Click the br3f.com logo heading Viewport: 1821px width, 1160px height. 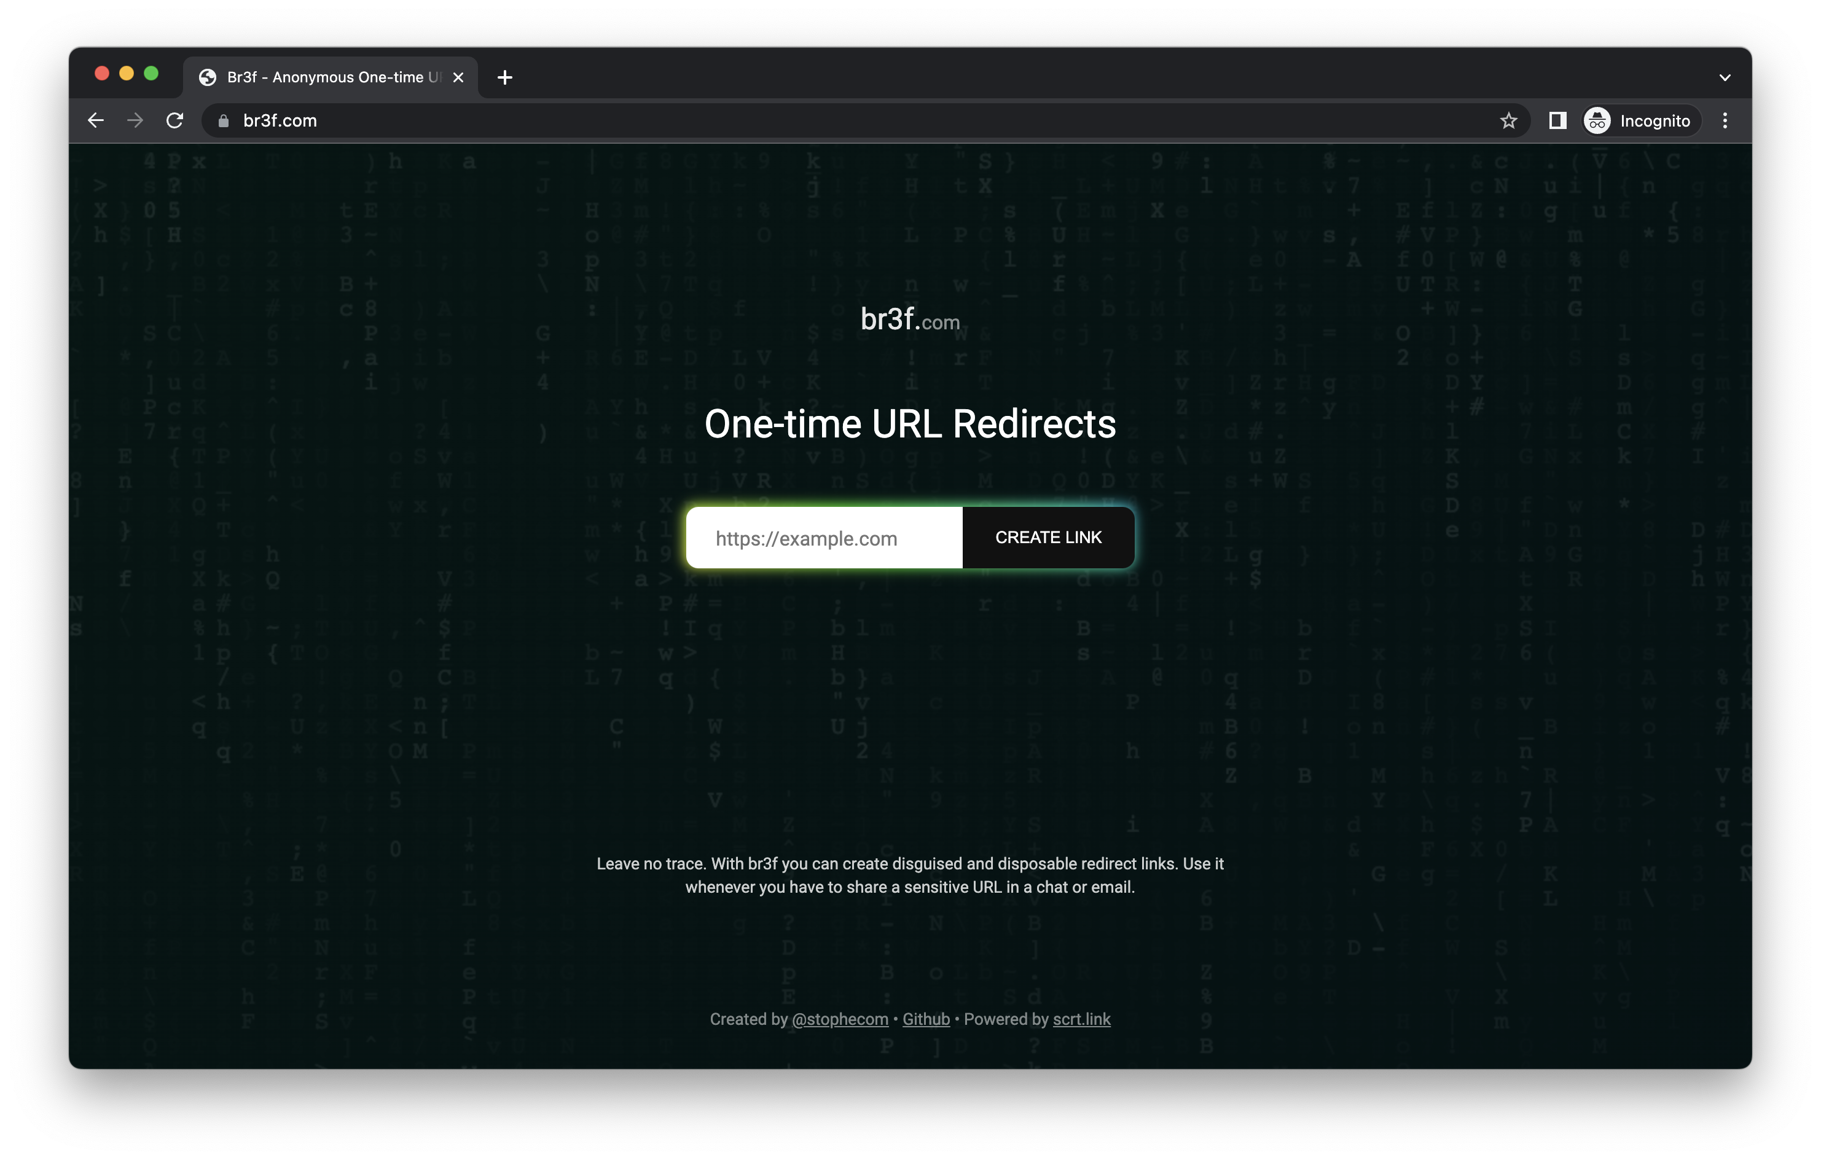[x=910, y=320]
